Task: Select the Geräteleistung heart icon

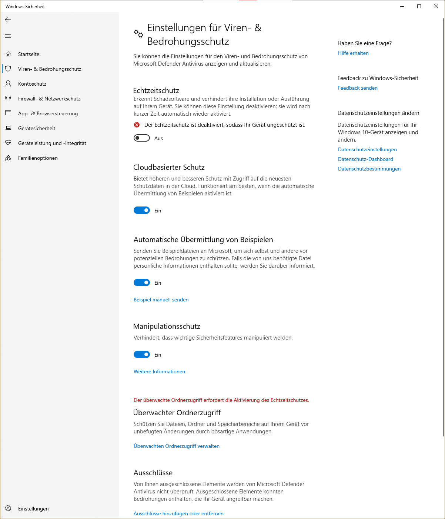Action: 8,143
